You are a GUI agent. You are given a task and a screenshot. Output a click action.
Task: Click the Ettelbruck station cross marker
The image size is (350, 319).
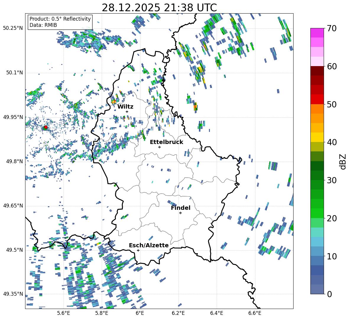(x=159, y=147)
